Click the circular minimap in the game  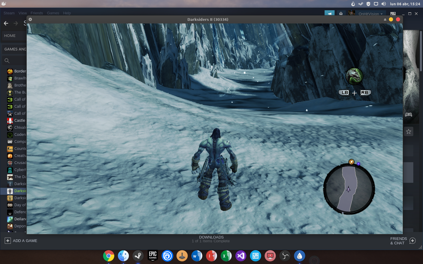click(349, 189)
